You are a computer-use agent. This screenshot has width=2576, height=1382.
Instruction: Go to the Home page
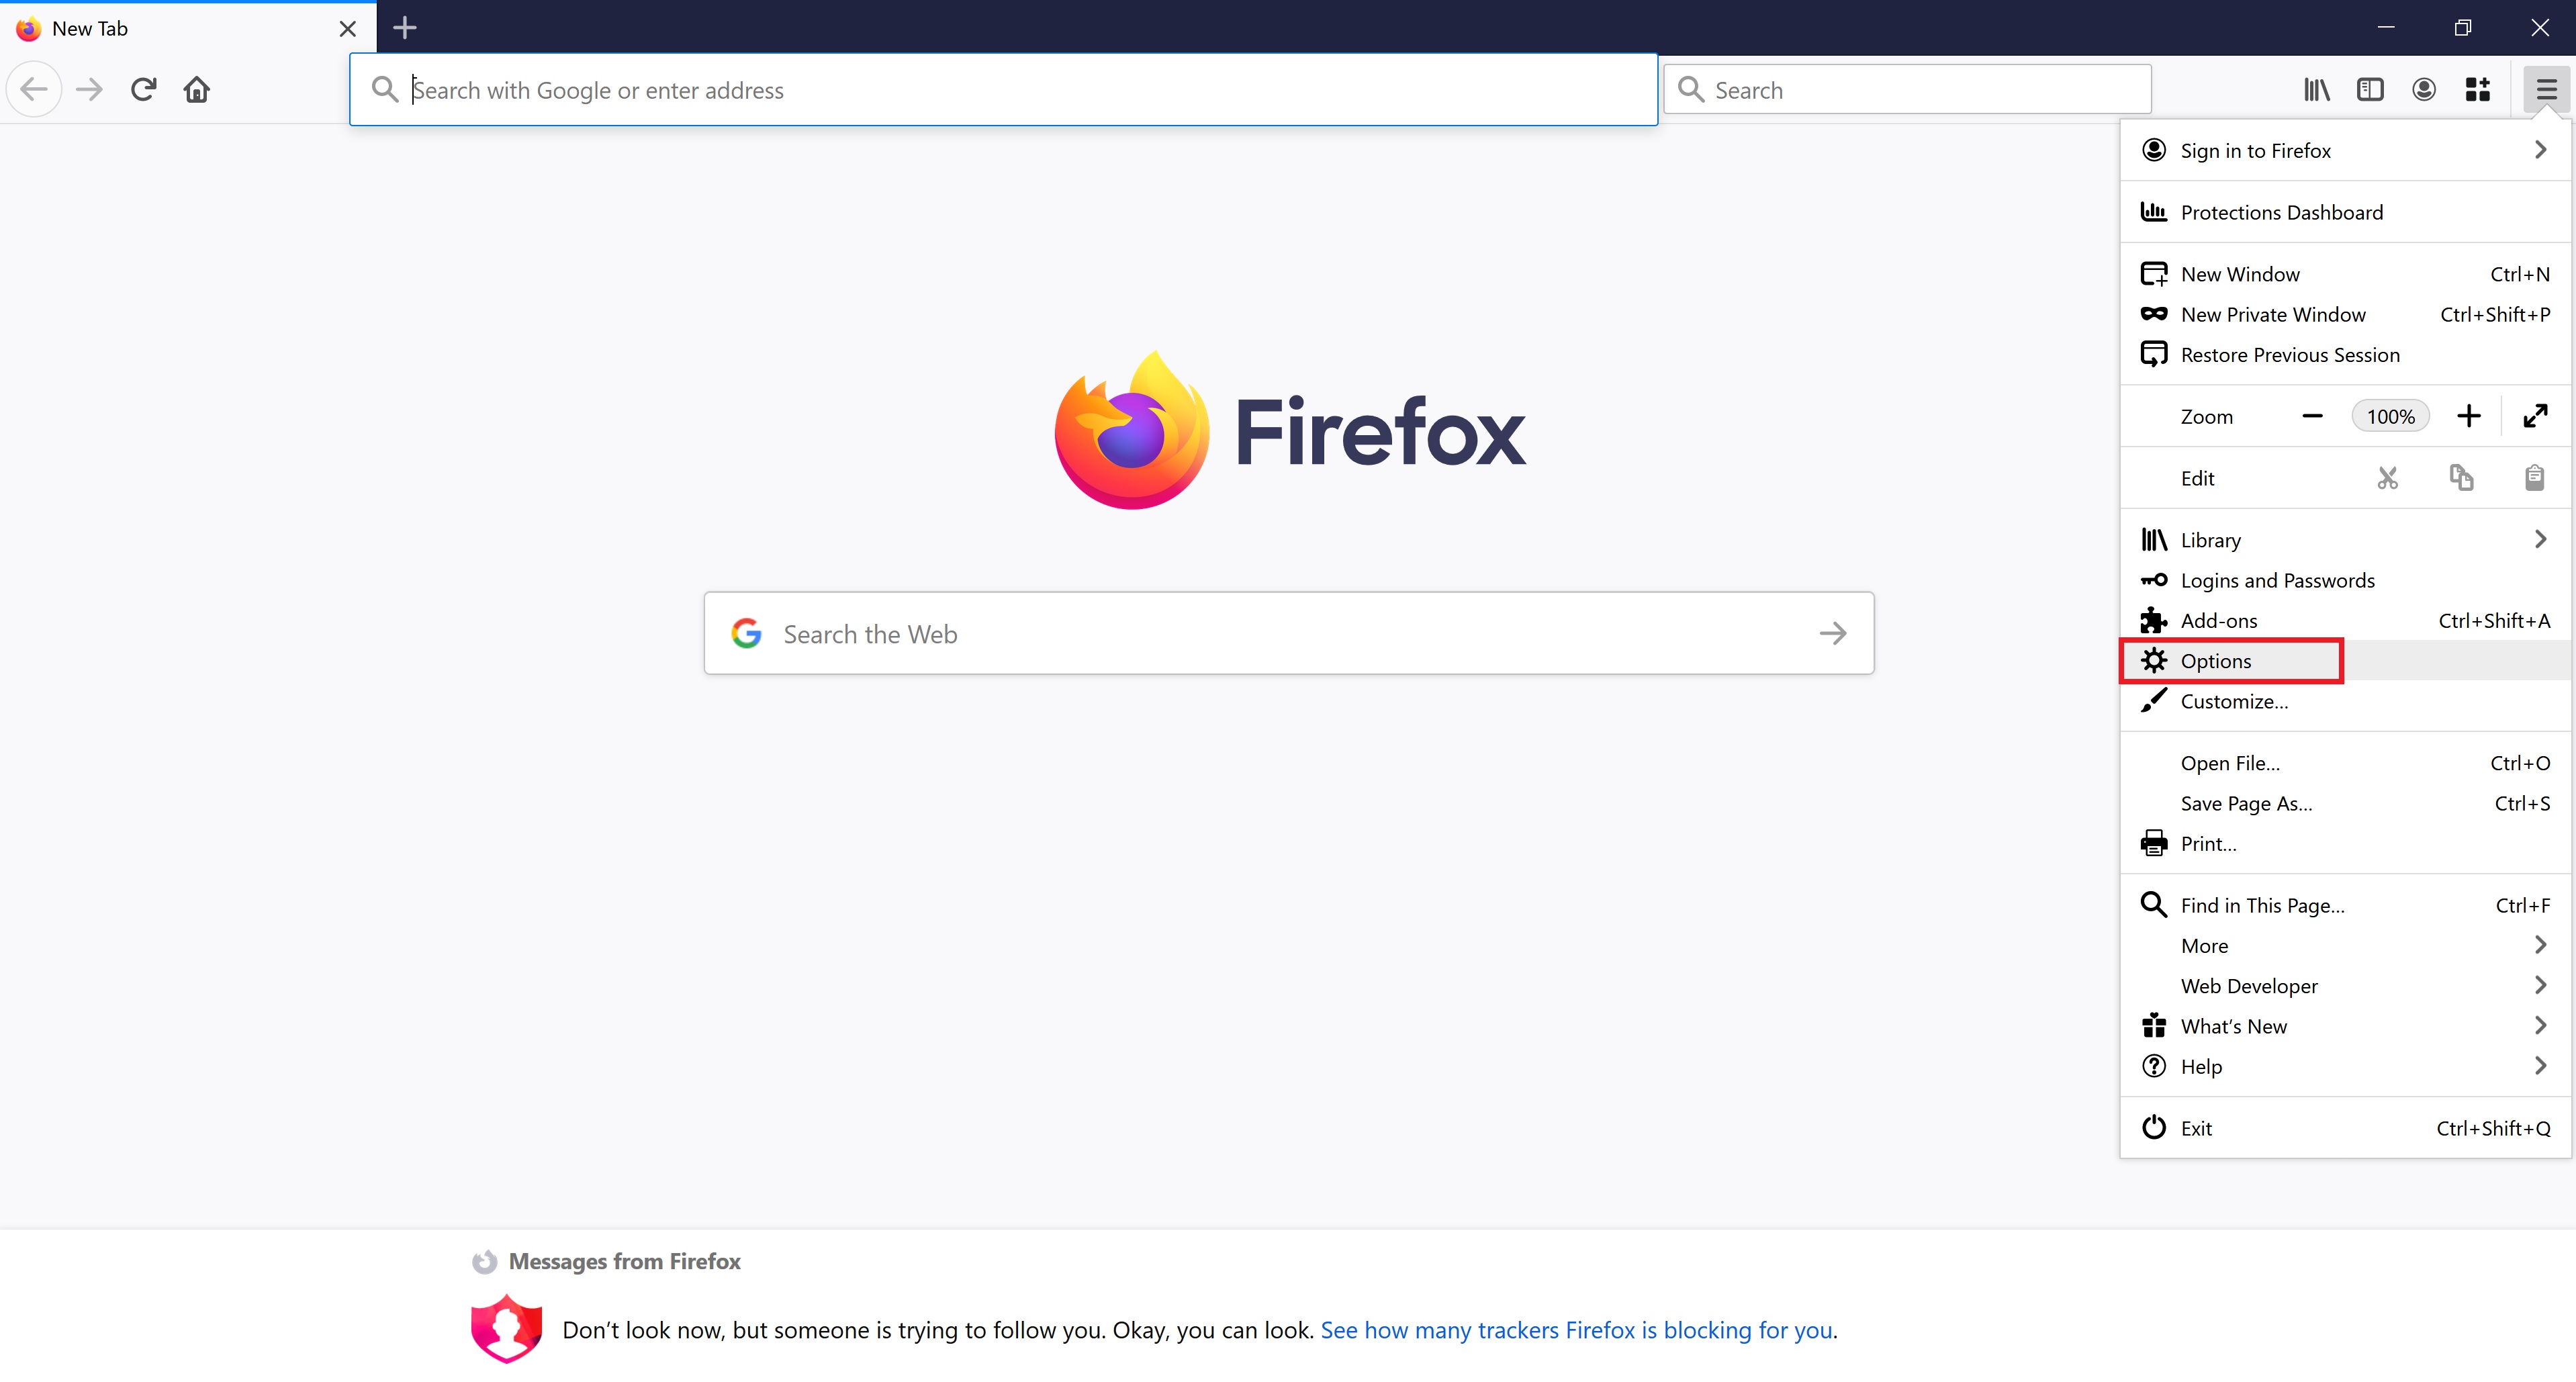(197, 89)
